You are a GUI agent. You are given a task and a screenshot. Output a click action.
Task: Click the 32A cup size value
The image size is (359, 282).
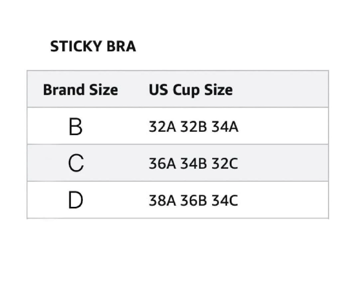pos(162,127)
